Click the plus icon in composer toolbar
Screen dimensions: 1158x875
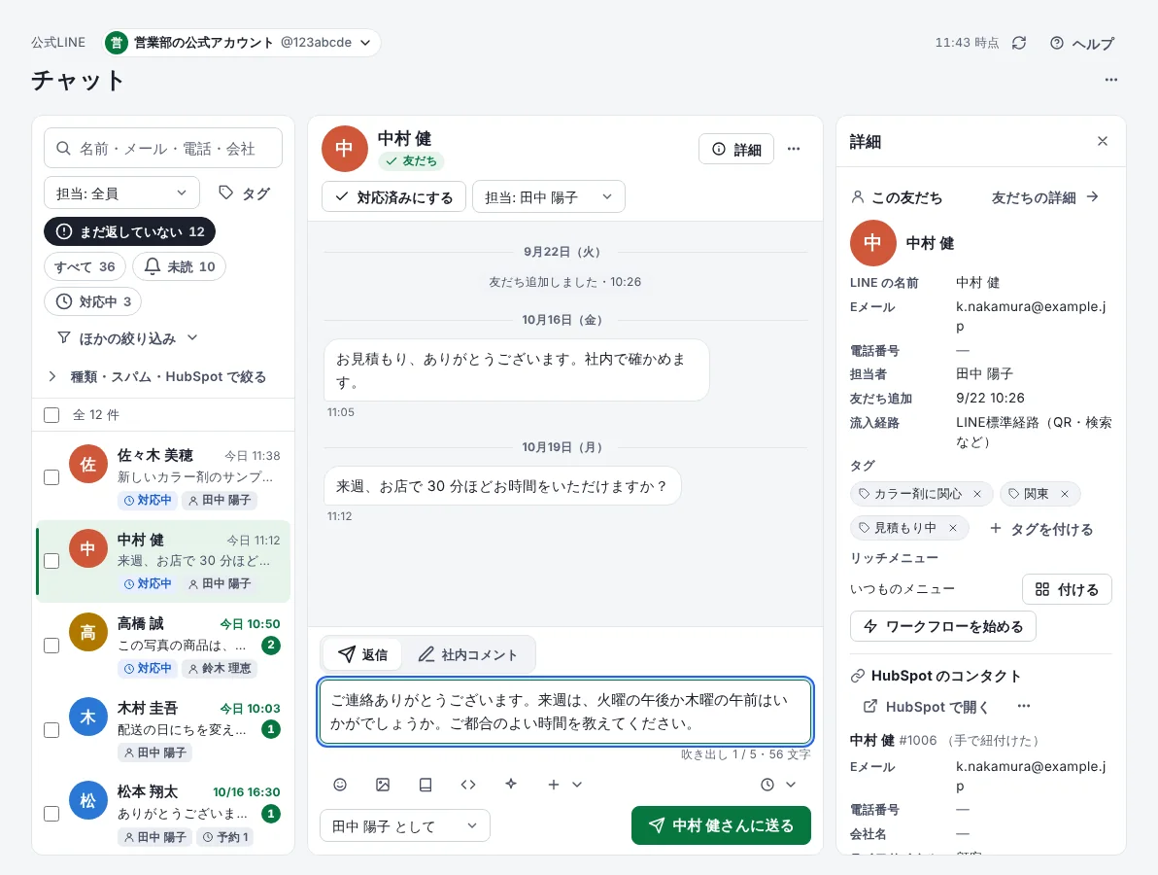click(553, 785)
